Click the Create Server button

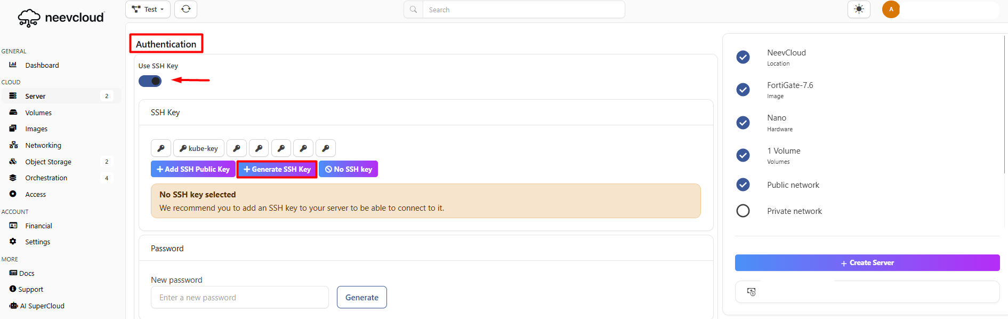click(867, 262)
